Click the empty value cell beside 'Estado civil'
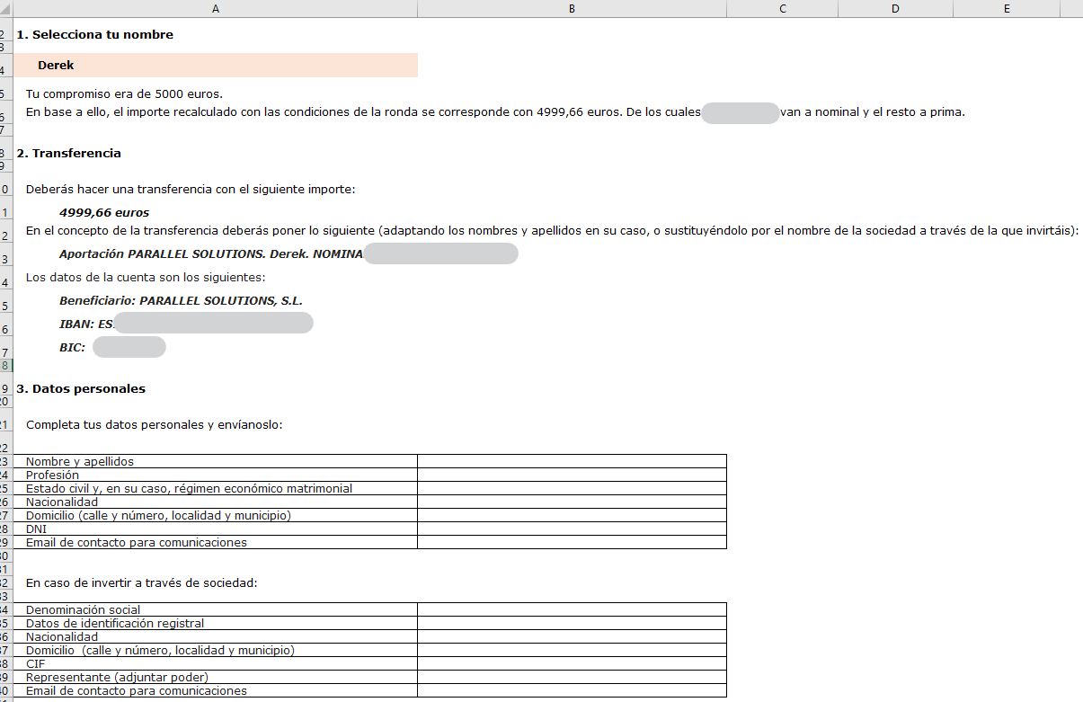This screenshot has height=702, width=1083. coord(572,488)
